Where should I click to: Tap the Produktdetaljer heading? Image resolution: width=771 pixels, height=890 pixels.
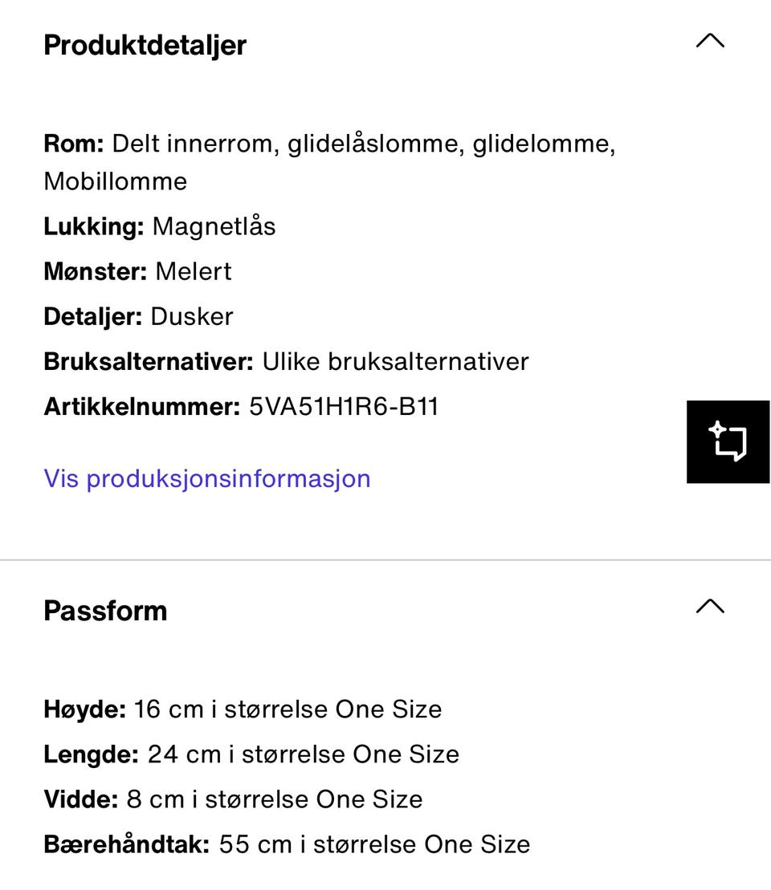pos(145,45)
